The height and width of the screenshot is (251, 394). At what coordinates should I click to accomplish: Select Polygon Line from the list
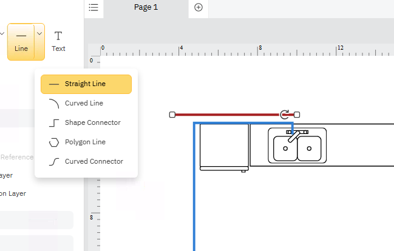point(86,142)
